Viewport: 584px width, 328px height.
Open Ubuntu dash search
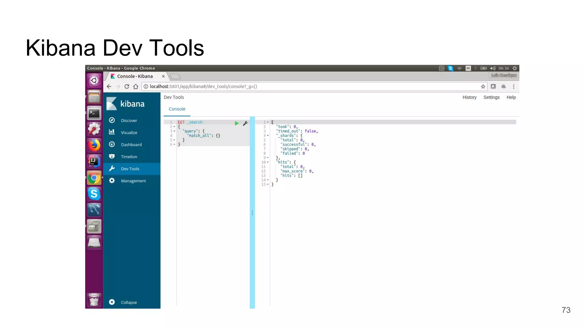(x=94, y=81)
